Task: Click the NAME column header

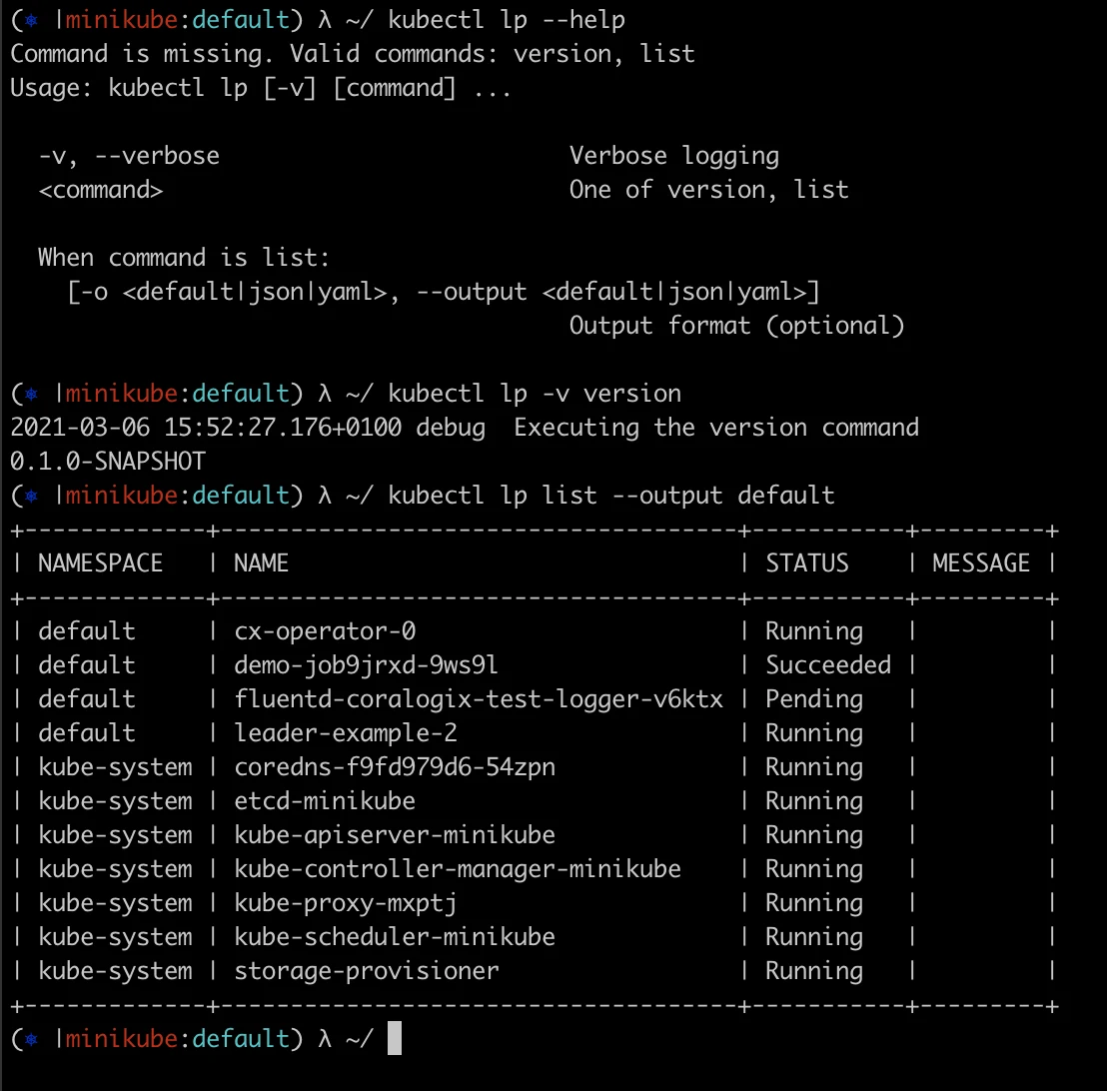Action: [261, 562]
